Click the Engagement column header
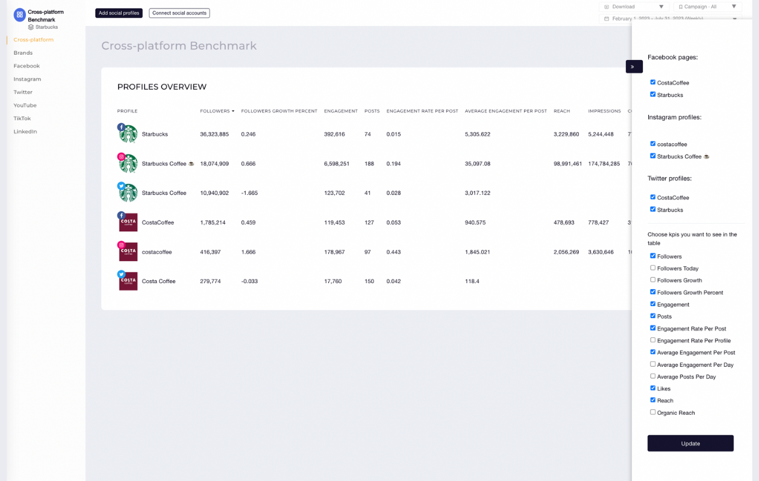Image resolution: width=759 pixels, height=481 pixels. point(341,111)
